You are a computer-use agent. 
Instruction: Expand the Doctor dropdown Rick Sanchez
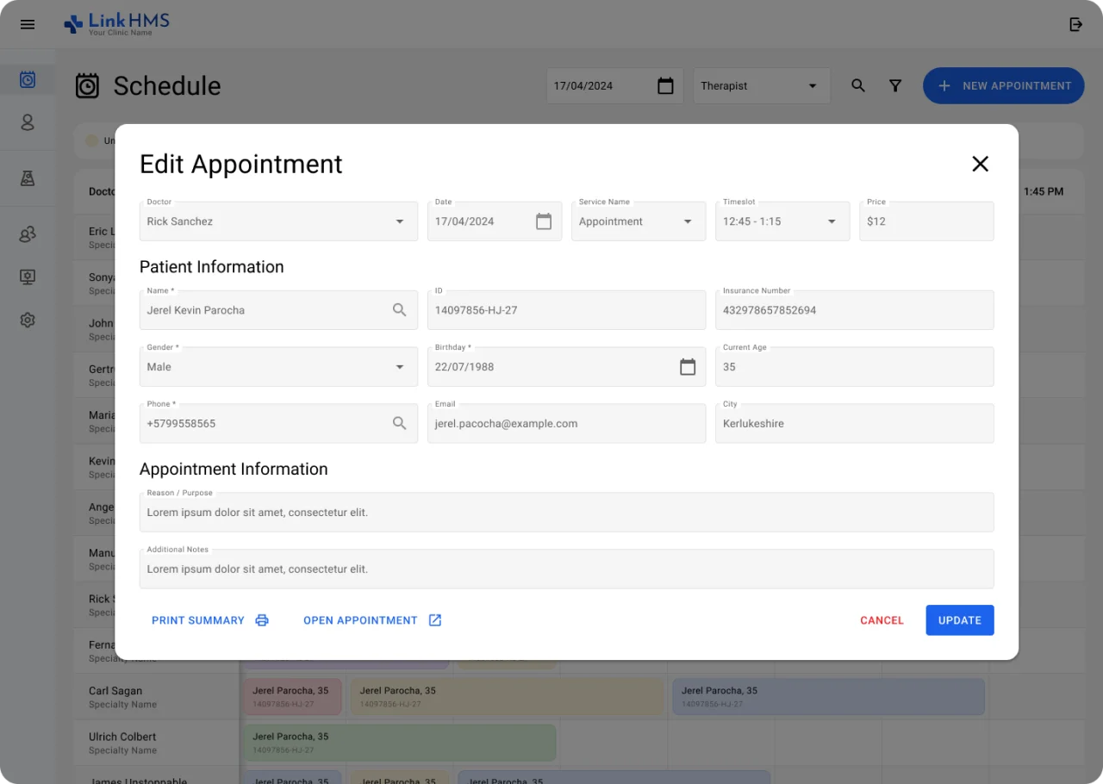278,221
